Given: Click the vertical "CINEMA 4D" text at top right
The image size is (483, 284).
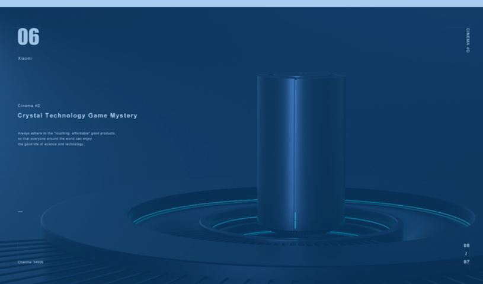Looking at the screenshot, I should [x=468, y=40].
